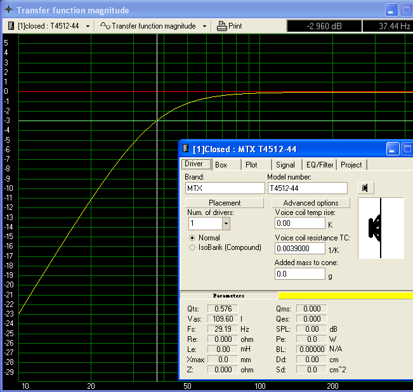Viewport: 413px width, 392px height.
Task: Open the EQ/Filter tab
Action: tap(320, 165)
